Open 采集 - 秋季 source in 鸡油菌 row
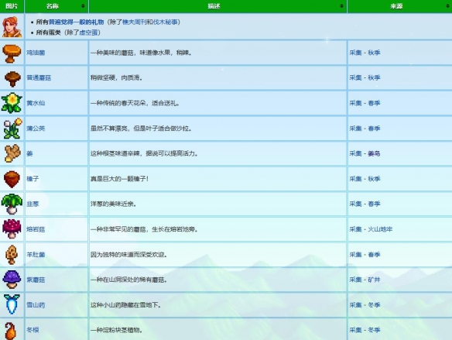The width and height of the screenshot is (452, 340). click(365, 53)
